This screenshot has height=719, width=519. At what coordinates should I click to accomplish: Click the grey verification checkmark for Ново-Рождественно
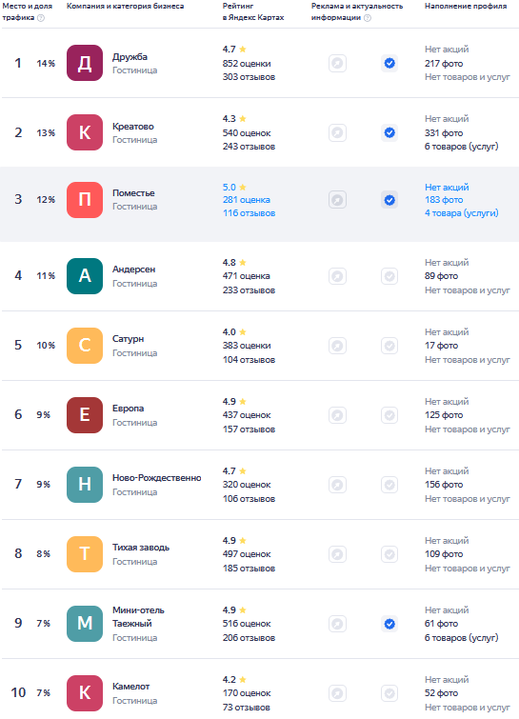tap(389, 485)
